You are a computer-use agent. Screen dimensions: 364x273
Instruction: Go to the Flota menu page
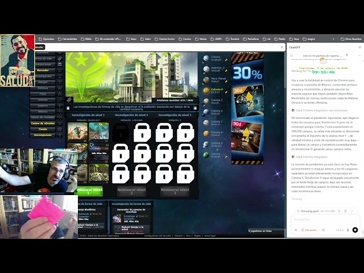click(43, 94)
